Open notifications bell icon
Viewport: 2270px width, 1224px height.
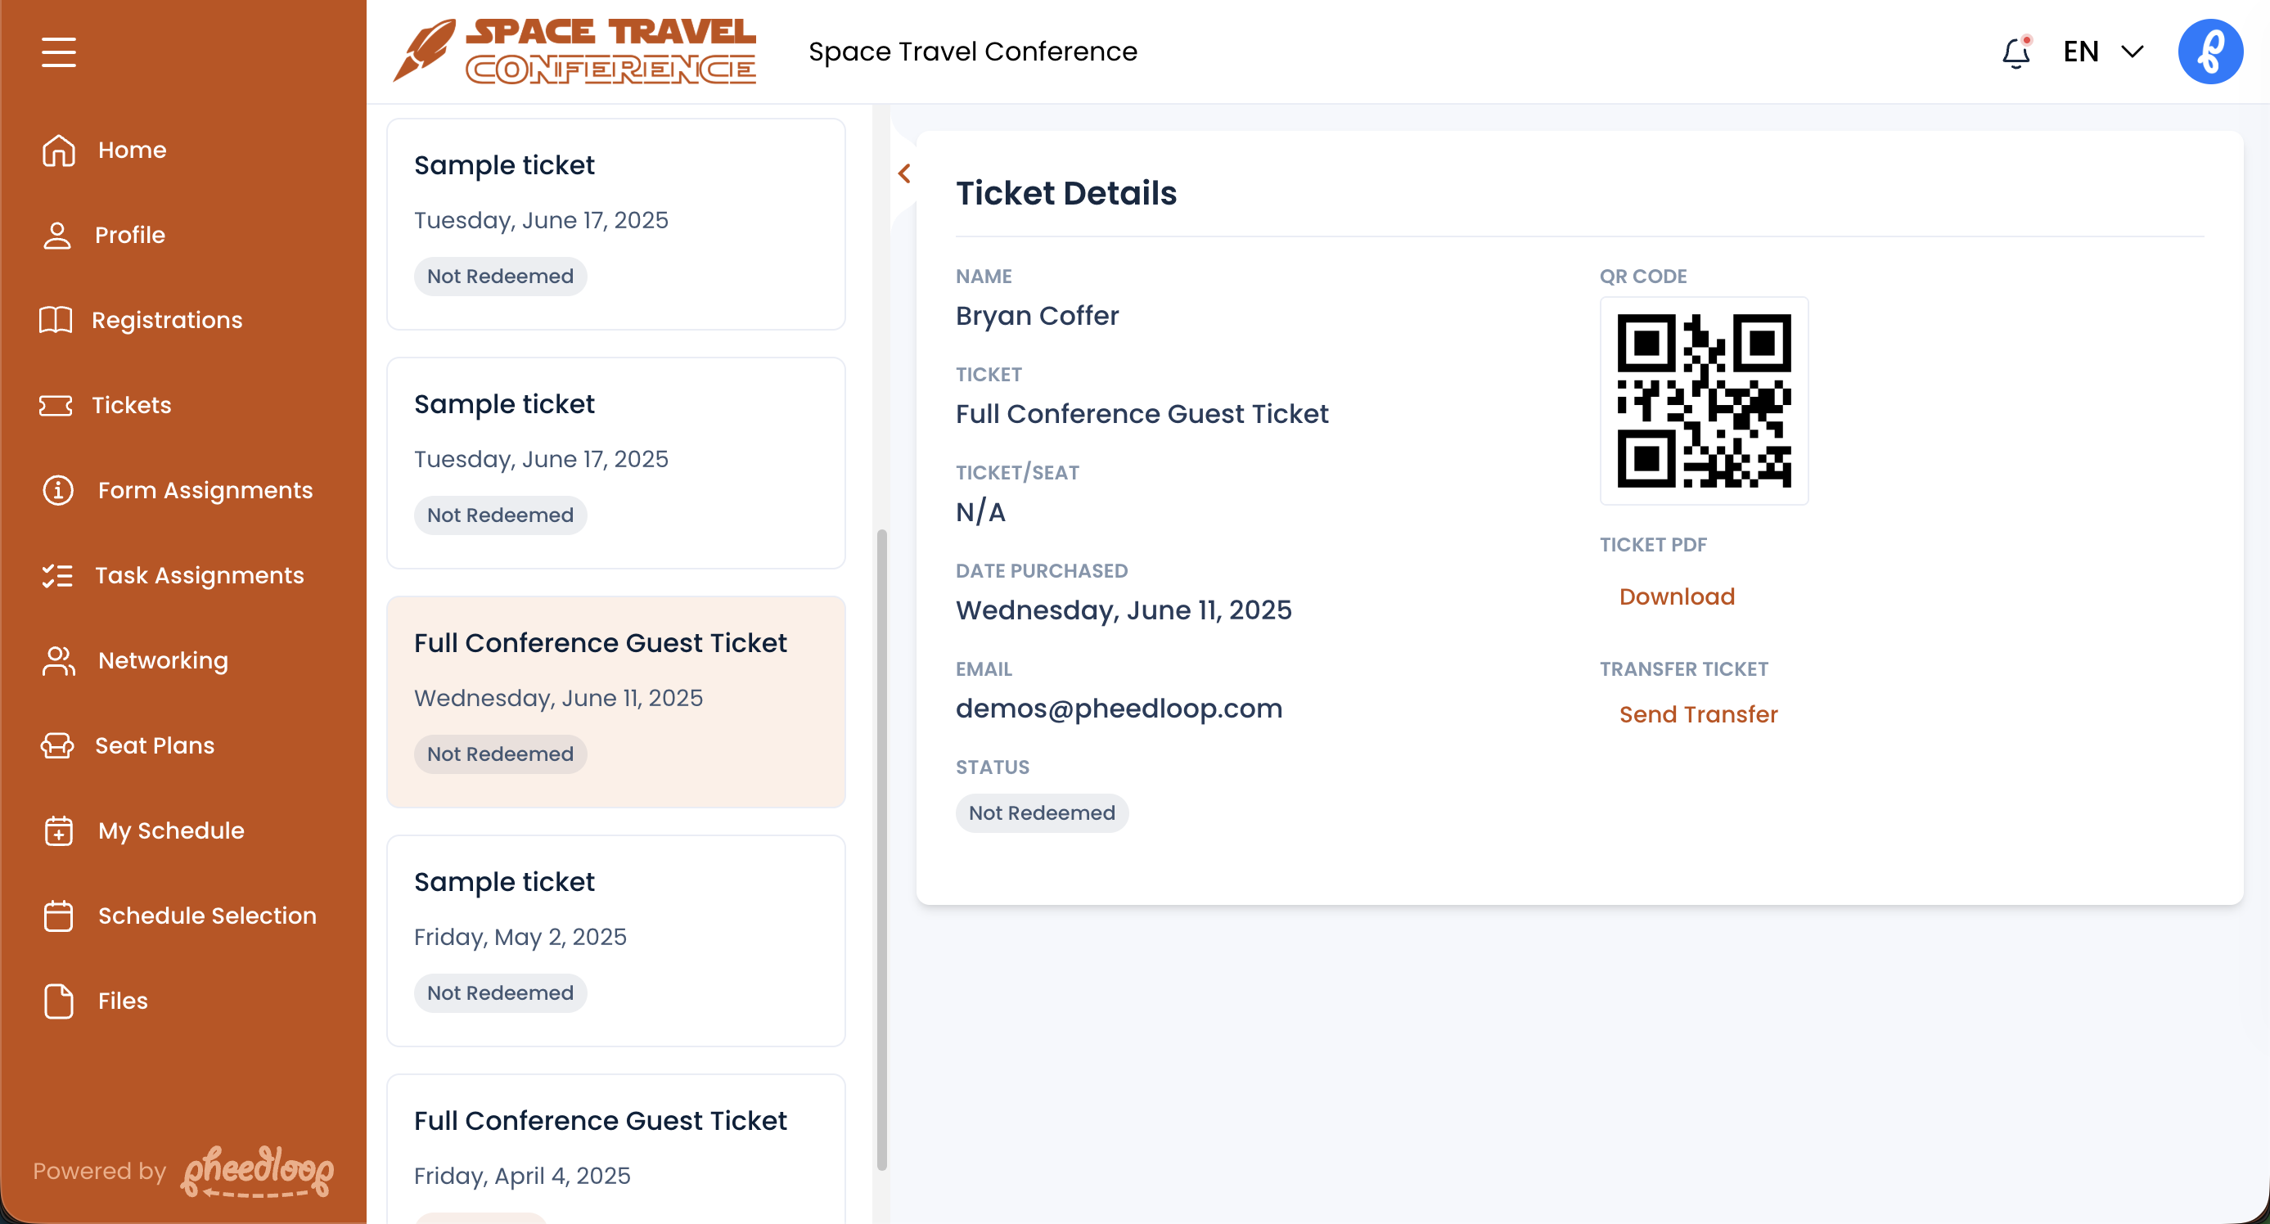coord(2016,53)
